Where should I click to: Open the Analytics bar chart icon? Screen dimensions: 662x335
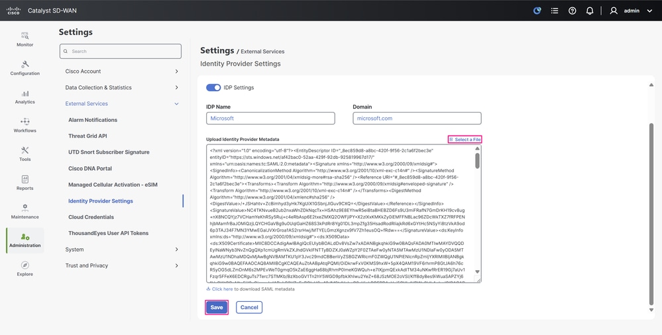coord(25,93)
